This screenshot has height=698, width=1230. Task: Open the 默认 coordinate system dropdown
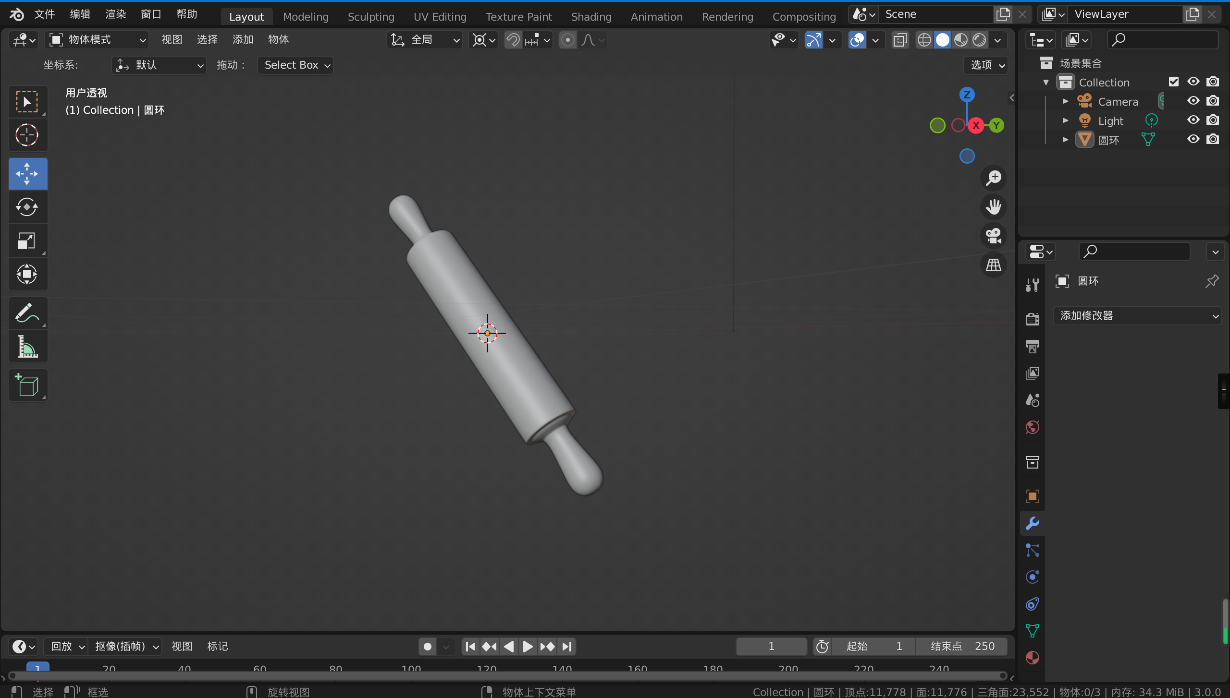159,65
